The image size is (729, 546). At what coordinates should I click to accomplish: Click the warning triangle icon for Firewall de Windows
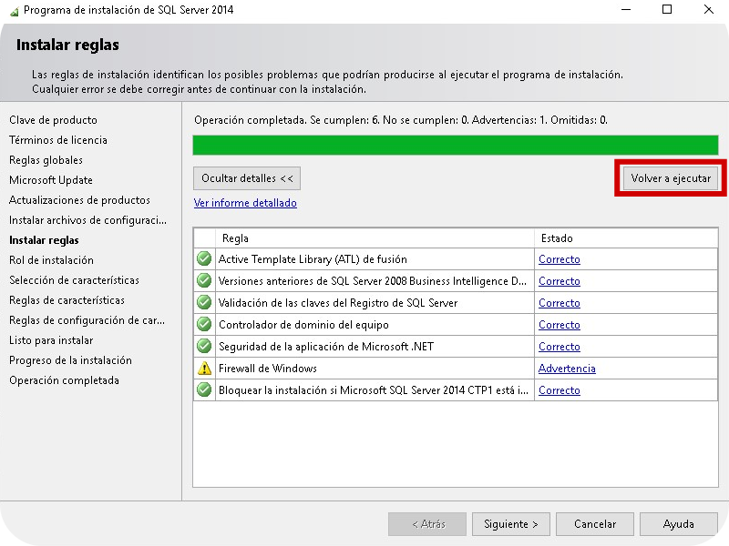pyautogui.click(x=204, y=368)
